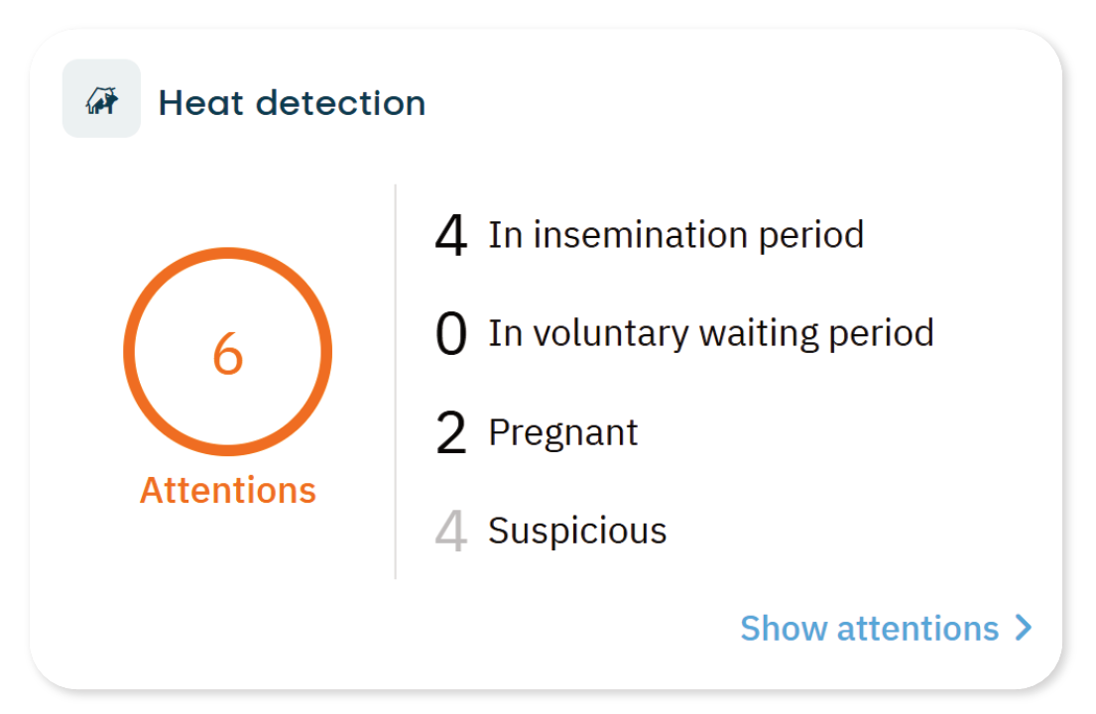
Task: Select the In insemination period label
Action: pyautogui.click(x=675, y=235)
